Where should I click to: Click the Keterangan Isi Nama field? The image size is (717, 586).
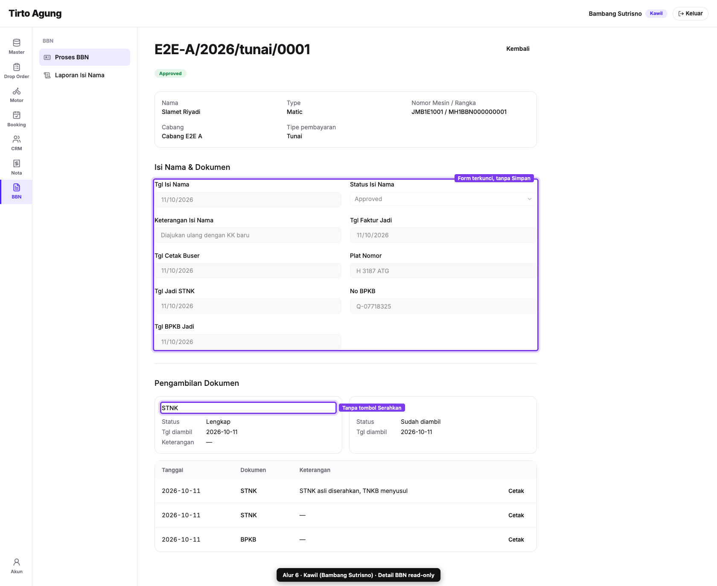coord(248,235)
